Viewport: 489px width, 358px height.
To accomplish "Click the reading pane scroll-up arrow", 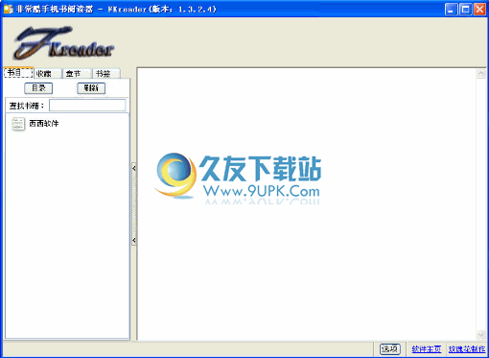I will coord(481,74).
